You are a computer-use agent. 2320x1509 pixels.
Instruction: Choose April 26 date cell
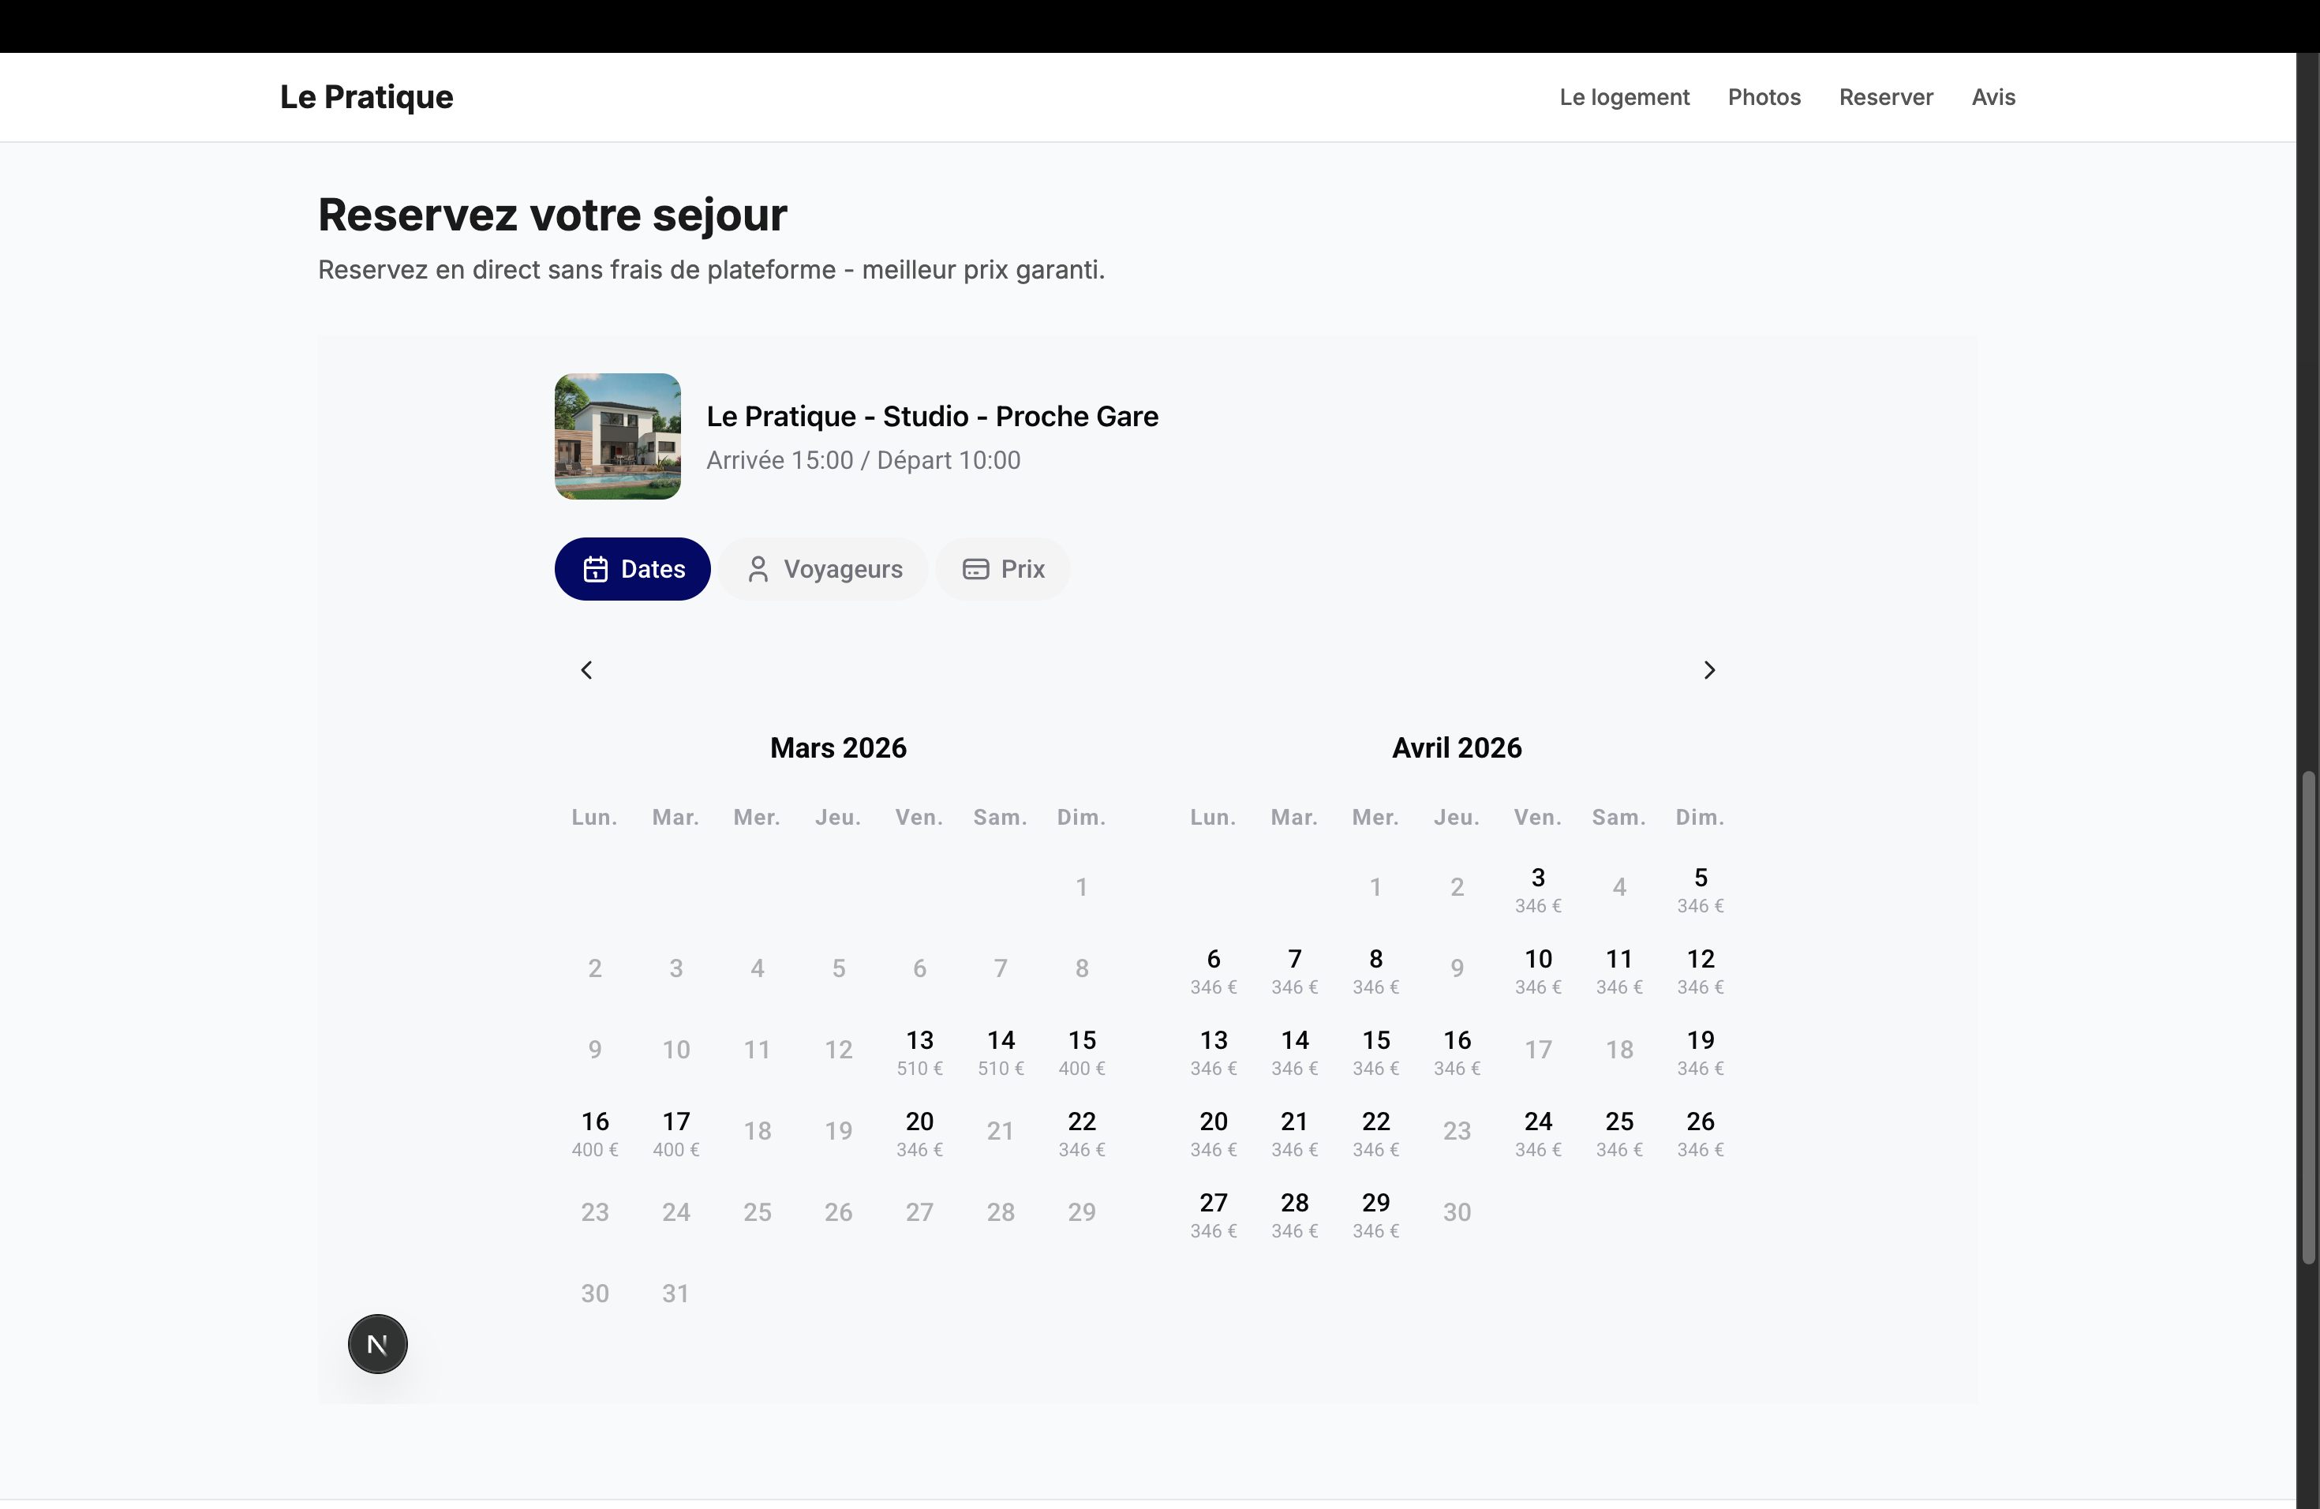(1700, 1133)
